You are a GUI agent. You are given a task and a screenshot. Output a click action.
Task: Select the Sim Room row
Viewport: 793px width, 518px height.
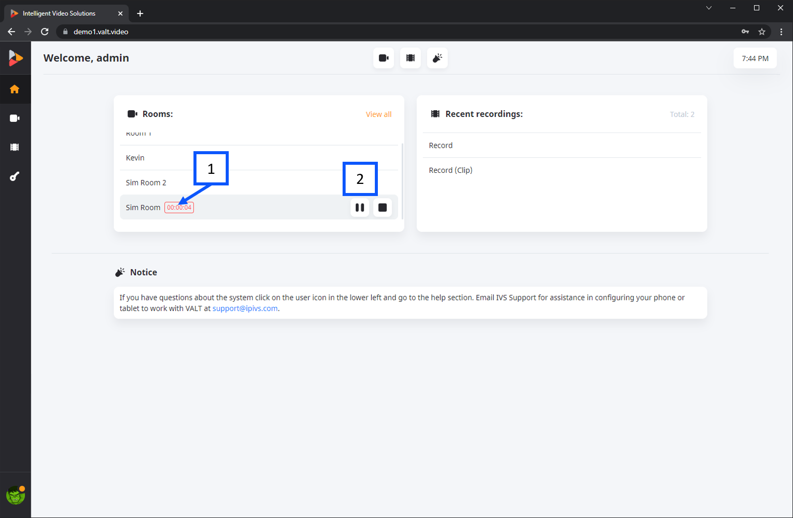click(x=259, y=207)
